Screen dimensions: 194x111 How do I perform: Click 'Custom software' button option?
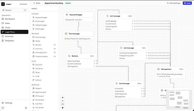coord(74,64)
